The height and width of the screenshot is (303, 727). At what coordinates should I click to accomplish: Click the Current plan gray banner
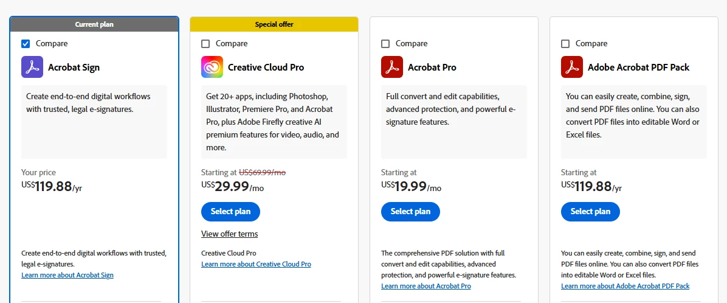click(x=94, y=24)
